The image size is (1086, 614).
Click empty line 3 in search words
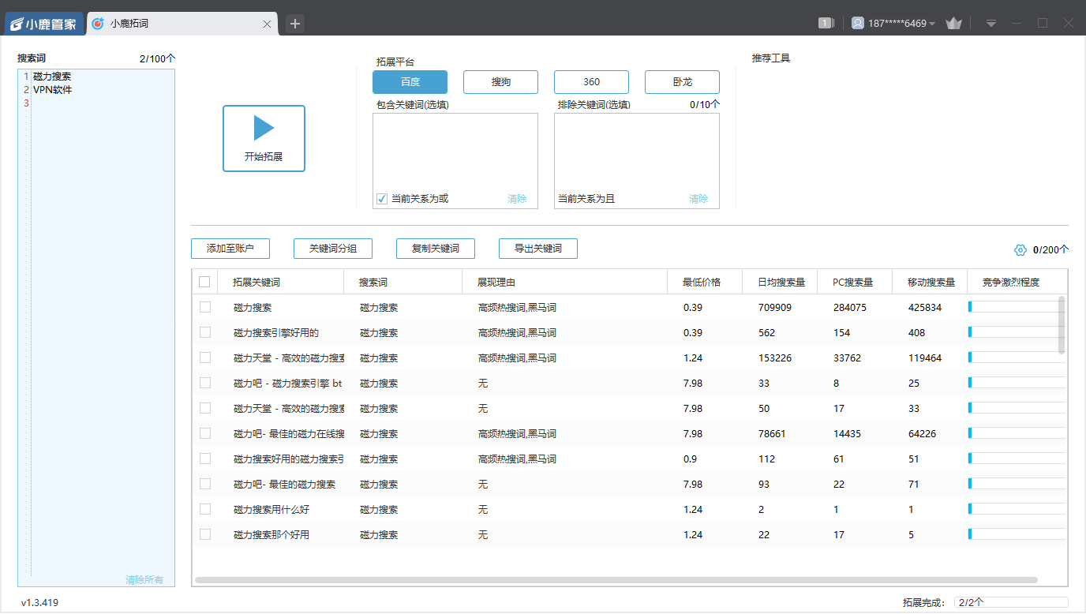pyautogui.click(x=103, y=103)
